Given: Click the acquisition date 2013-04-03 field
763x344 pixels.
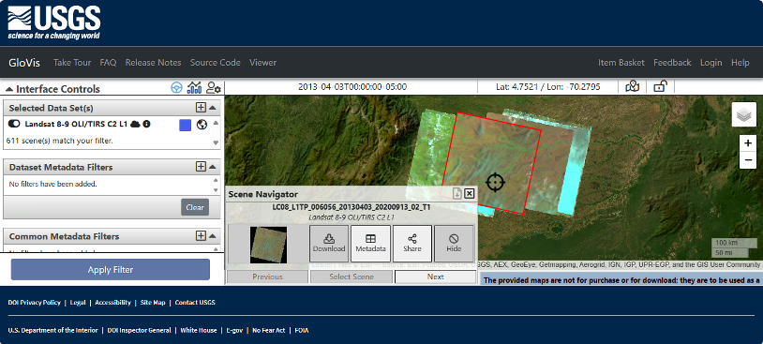Looking at the screenshot, I should coord(352,87).
